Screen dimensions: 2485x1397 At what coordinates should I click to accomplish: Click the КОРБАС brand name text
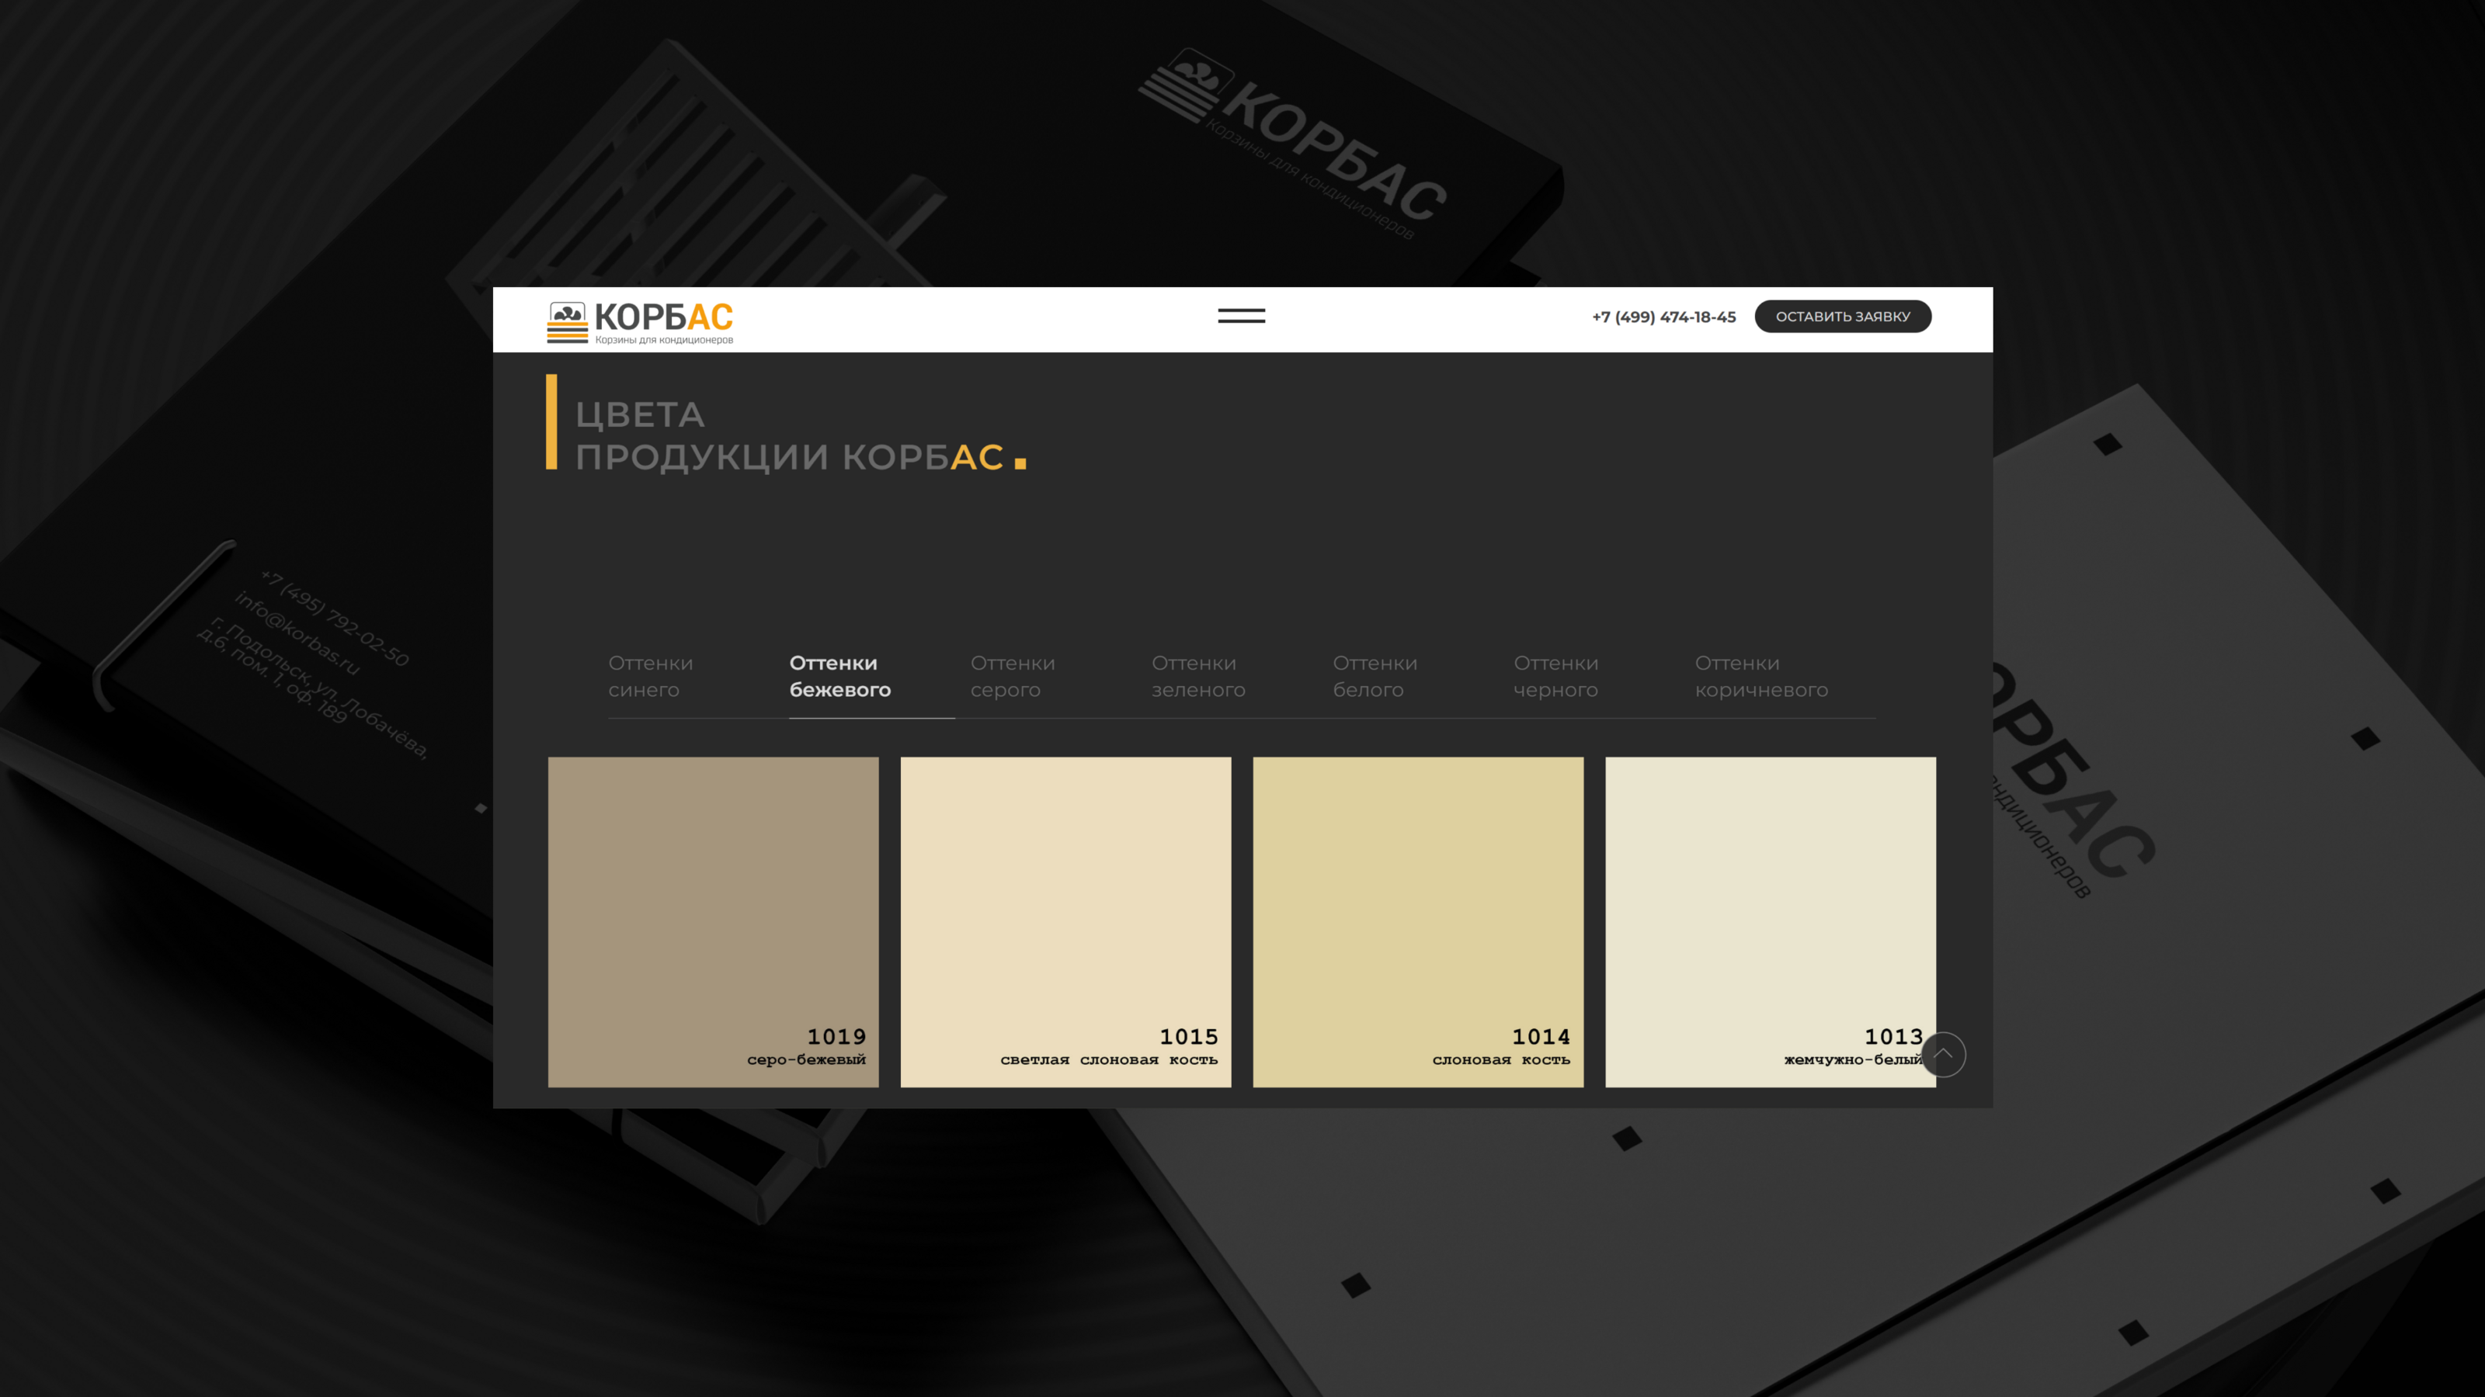point(664,316)
